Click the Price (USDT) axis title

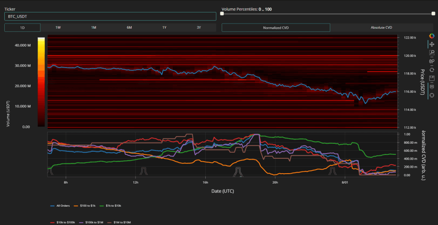pyautogui.click(x=423, y=82)
